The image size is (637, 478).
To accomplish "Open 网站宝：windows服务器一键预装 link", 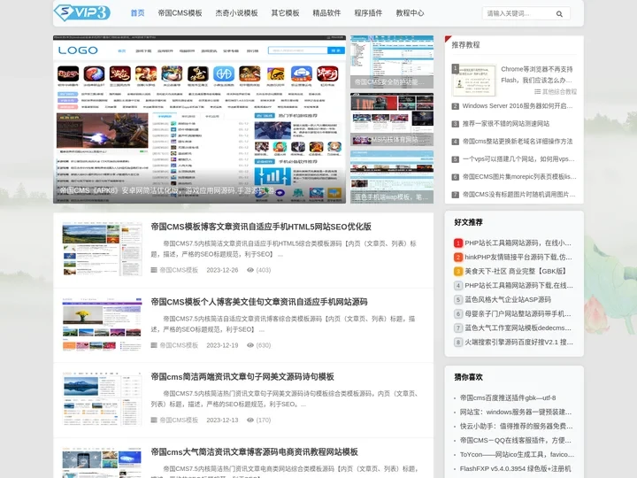I will point(516,412).
